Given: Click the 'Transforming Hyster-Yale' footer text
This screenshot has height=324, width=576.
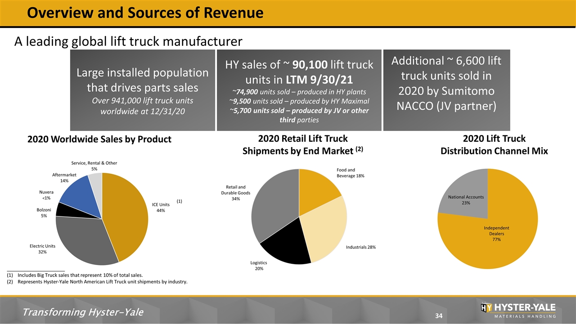Looking at the screenshot, I should (x=84, y=312).
